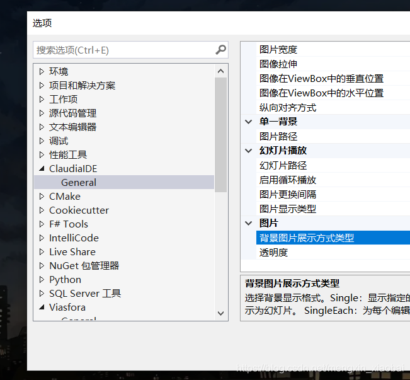Screen dimensions: 410x380
Task: Expand the CMake tree node
Action: tap(42, 196)
